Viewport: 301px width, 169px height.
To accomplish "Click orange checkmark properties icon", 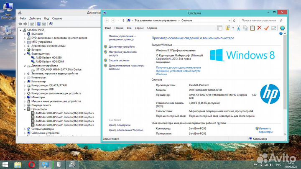I will (266, 28).
